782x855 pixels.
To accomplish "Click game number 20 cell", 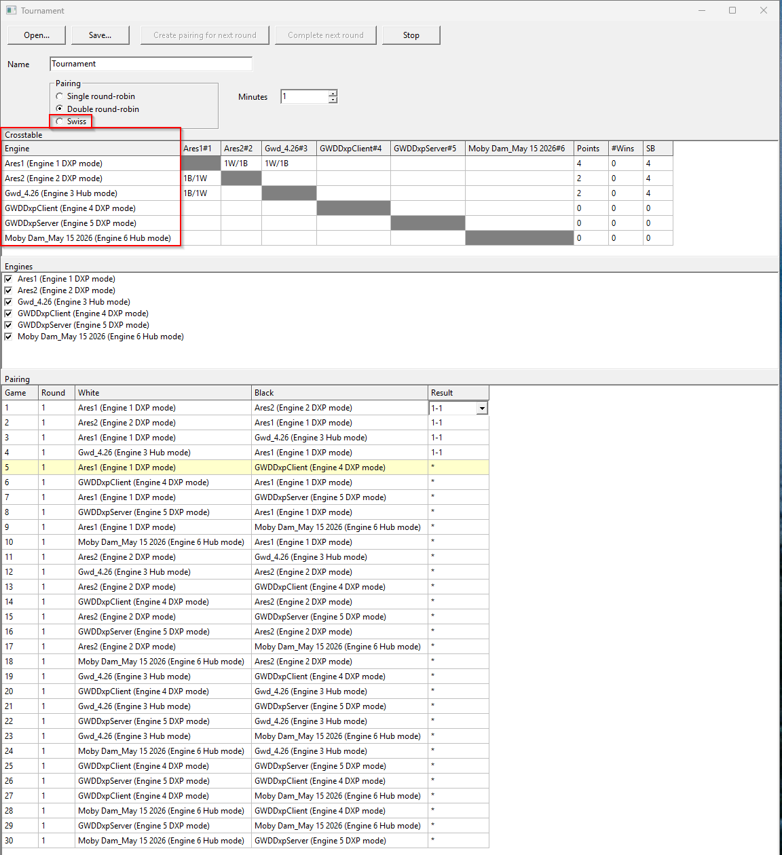I will [20, 691].
